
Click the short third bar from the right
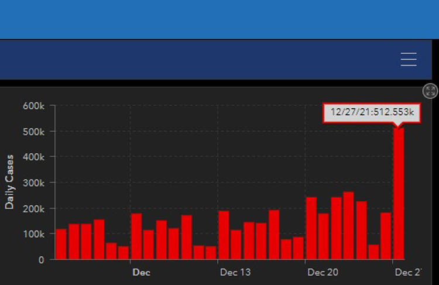pos(373,252)
